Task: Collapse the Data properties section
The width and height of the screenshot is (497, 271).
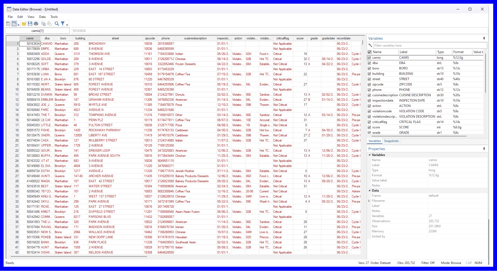Action: pyautogui.click(x=369, y=191)
